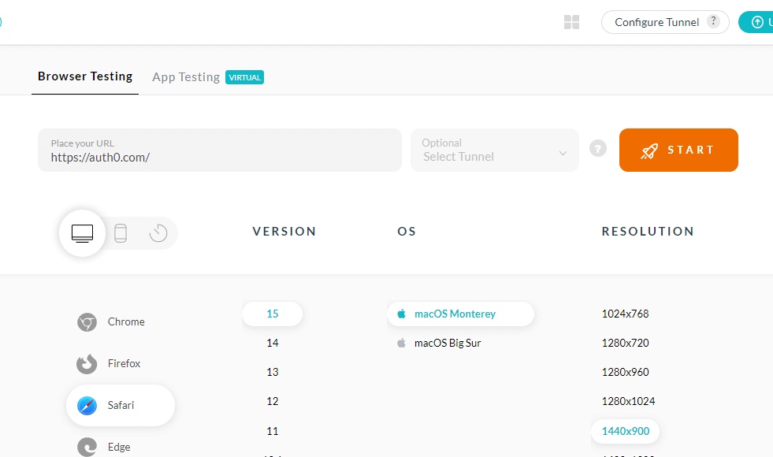This screenshot has height=457, width=773.
Task: Switch to the App Testing tab
Action: pos(186,76)
